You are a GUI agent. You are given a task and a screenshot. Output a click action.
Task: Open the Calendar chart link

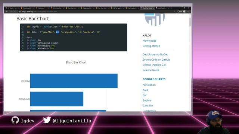tap(148, 106)
